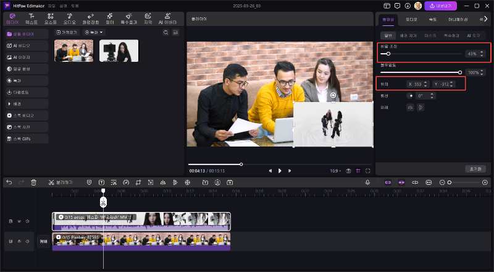This screenshot has width=494, height=272.
Task: Play the preview video
Action: point(280,171)
